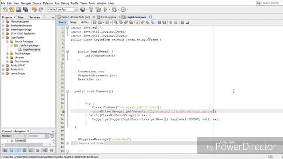Viewport: 283px width, 159px height.
Task: Select the Connect() member in Navigator
Action: click(20, 140)
